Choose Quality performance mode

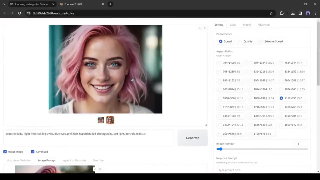pyautogui.click(x=245, y=41)
